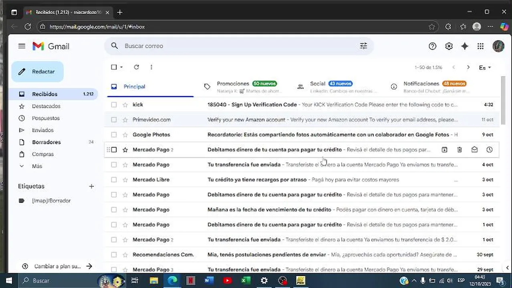512x288 pixels.
Task: Reload the page in browser toolbar
Action: point(28,27)
